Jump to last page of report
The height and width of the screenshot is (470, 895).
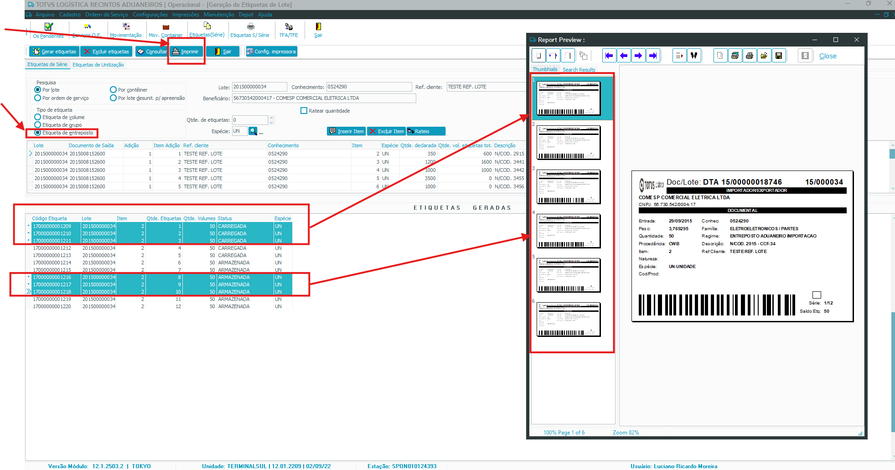coord(653,56)
